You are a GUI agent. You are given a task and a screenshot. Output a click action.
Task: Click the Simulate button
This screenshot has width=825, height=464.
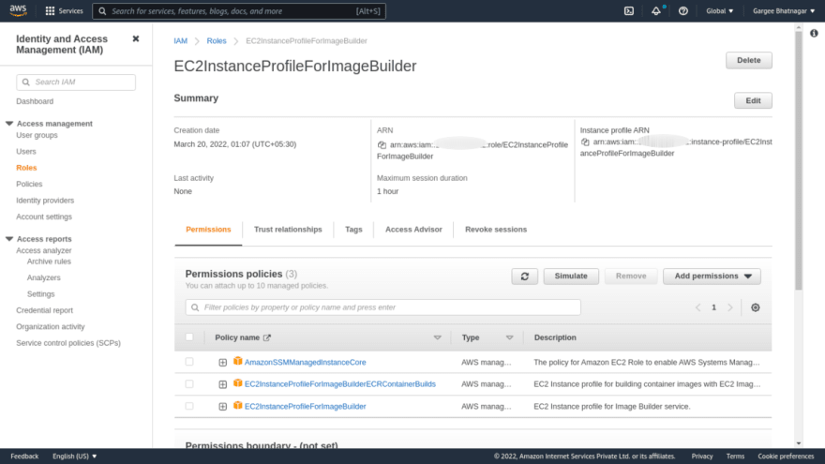click(571, 277)
